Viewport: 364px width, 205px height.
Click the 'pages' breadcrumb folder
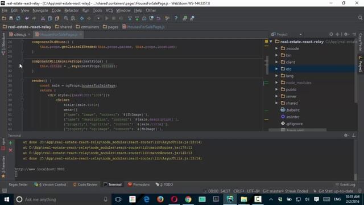[110, 27]
